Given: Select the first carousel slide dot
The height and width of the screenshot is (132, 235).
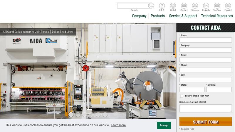Looking at the screenshot, I should (71, 115).
